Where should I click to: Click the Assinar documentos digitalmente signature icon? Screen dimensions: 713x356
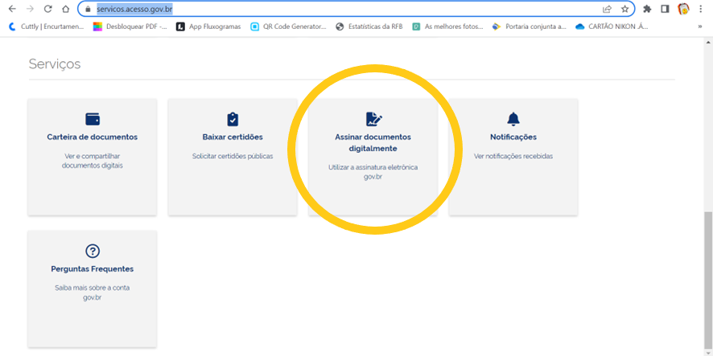373,119
